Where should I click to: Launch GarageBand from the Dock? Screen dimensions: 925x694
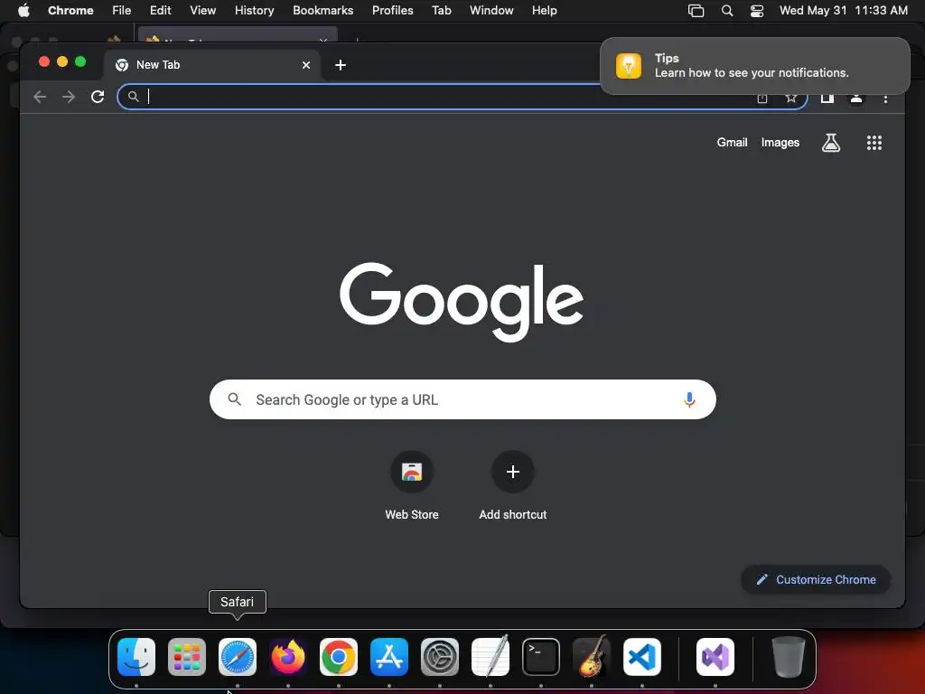tap(592, 656)
